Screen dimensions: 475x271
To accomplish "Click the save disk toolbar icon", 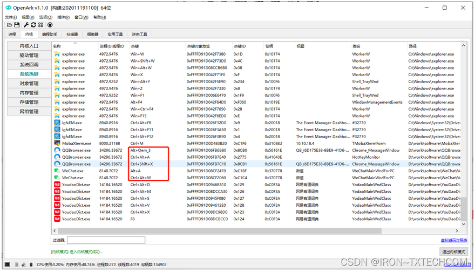I will [17, 25].
